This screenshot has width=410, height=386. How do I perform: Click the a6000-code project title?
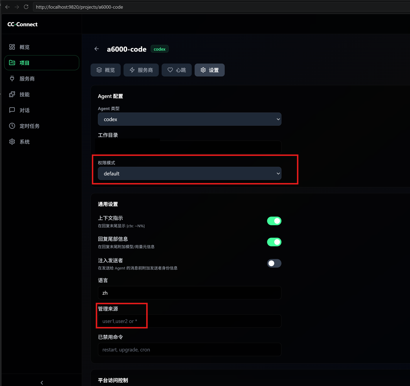tap(127, 49)
